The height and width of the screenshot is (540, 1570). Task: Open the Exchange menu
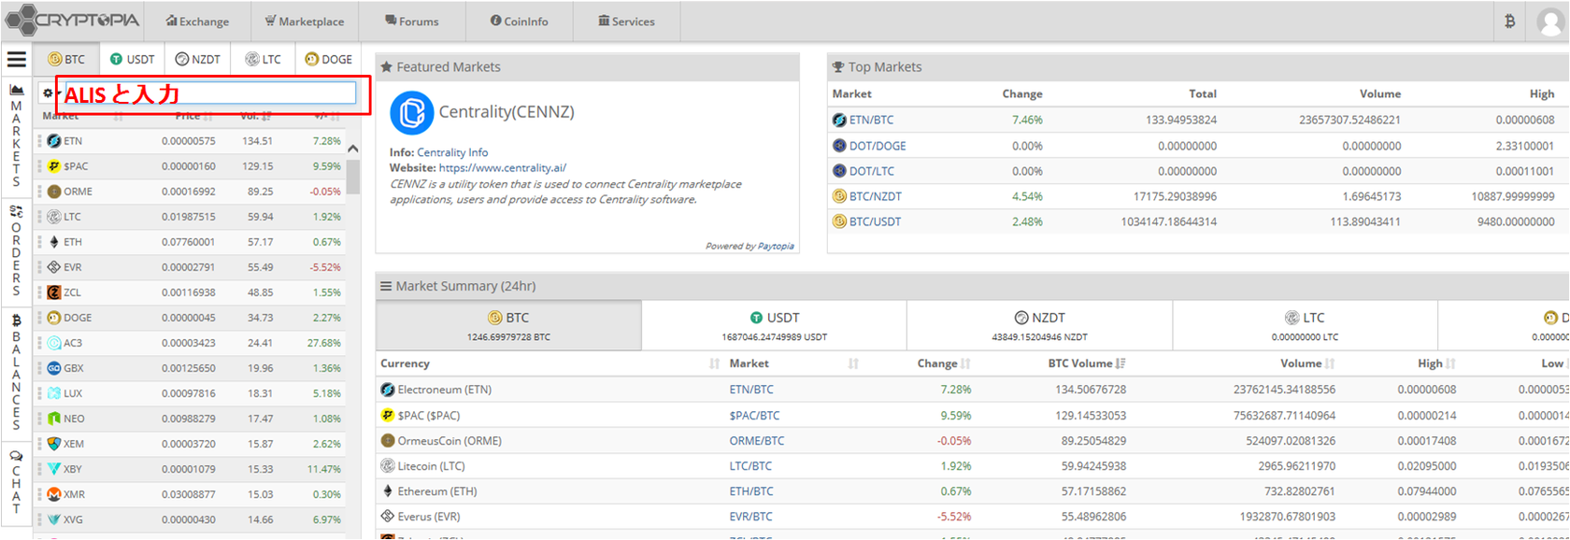click(197, 21)
